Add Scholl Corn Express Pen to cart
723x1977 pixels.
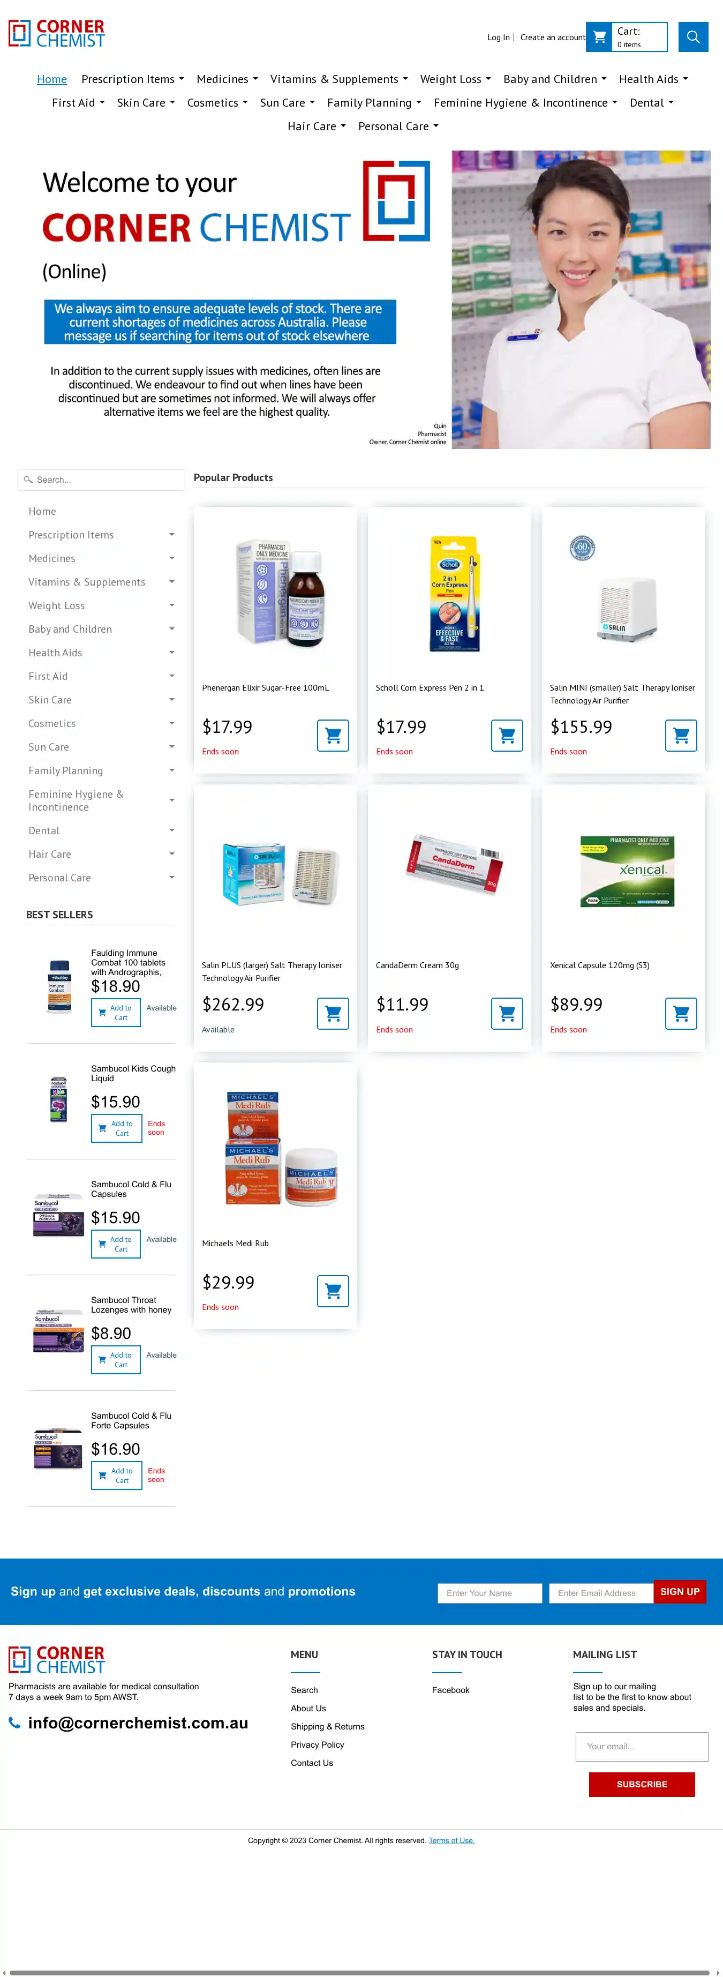point(507,735)
